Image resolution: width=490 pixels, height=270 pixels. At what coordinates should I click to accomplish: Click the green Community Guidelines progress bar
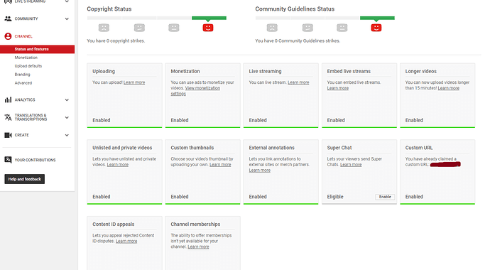[x=377, y=18]
